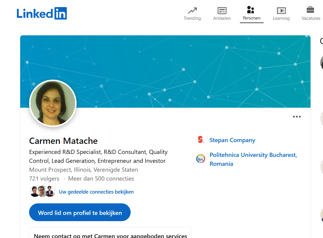Go to the Learning tab label

tap(281, 18)
